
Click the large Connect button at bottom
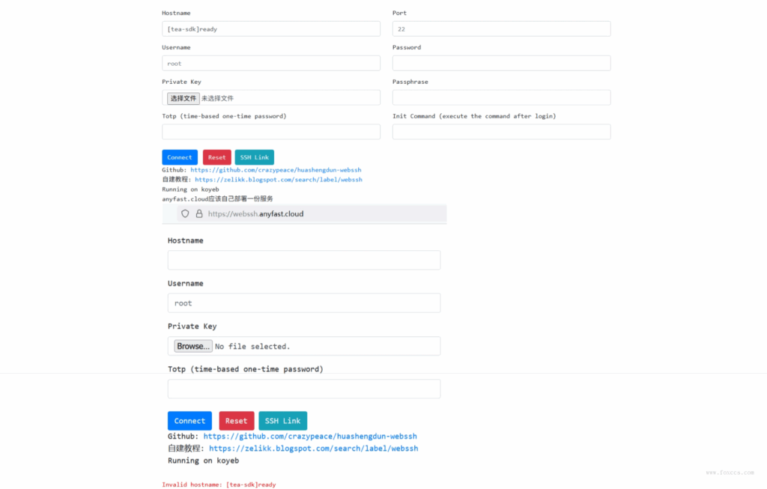point(190,421)
